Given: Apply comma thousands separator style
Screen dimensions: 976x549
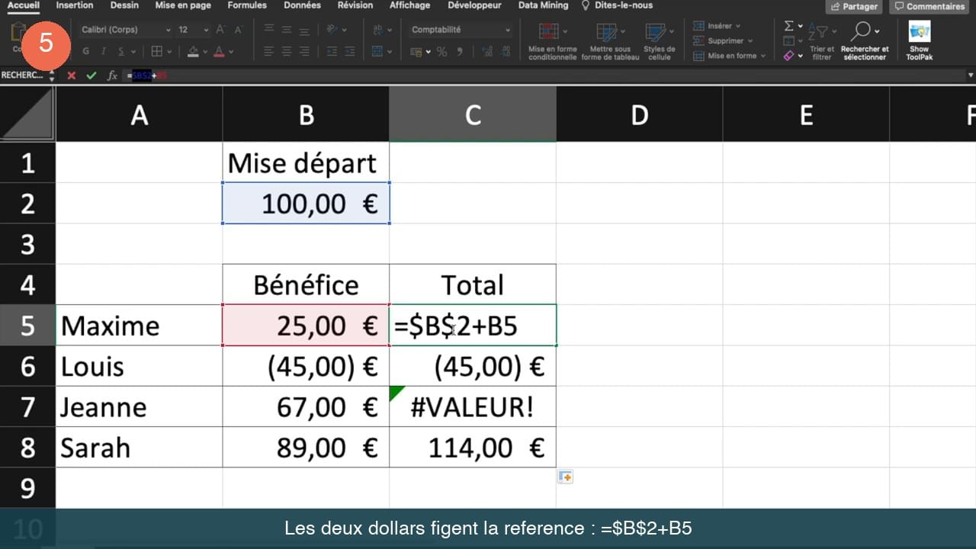Looking at the screenshot, I should [x=460, y=52].
